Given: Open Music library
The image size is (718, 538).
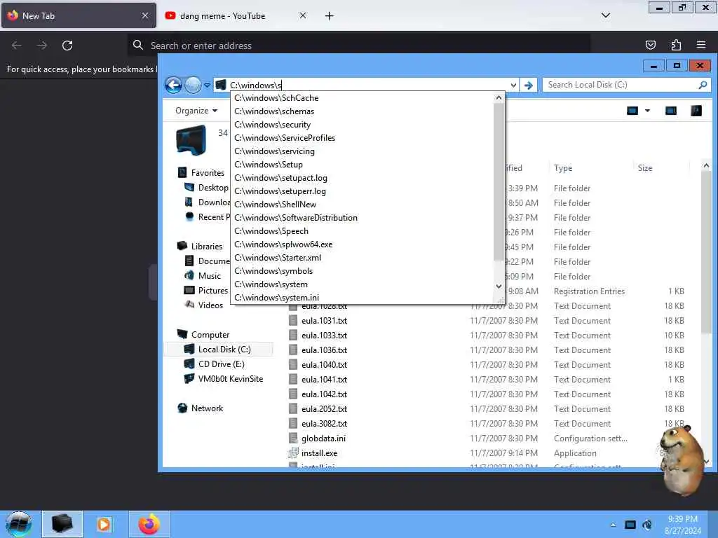Looking at the screenshot, I should pos(209,275).
